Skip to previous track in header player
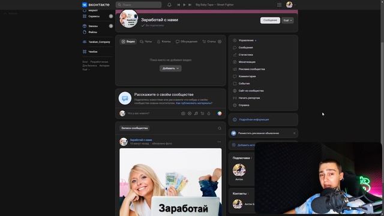The height and width of the screenshot is (216, 384). [179, 5]
